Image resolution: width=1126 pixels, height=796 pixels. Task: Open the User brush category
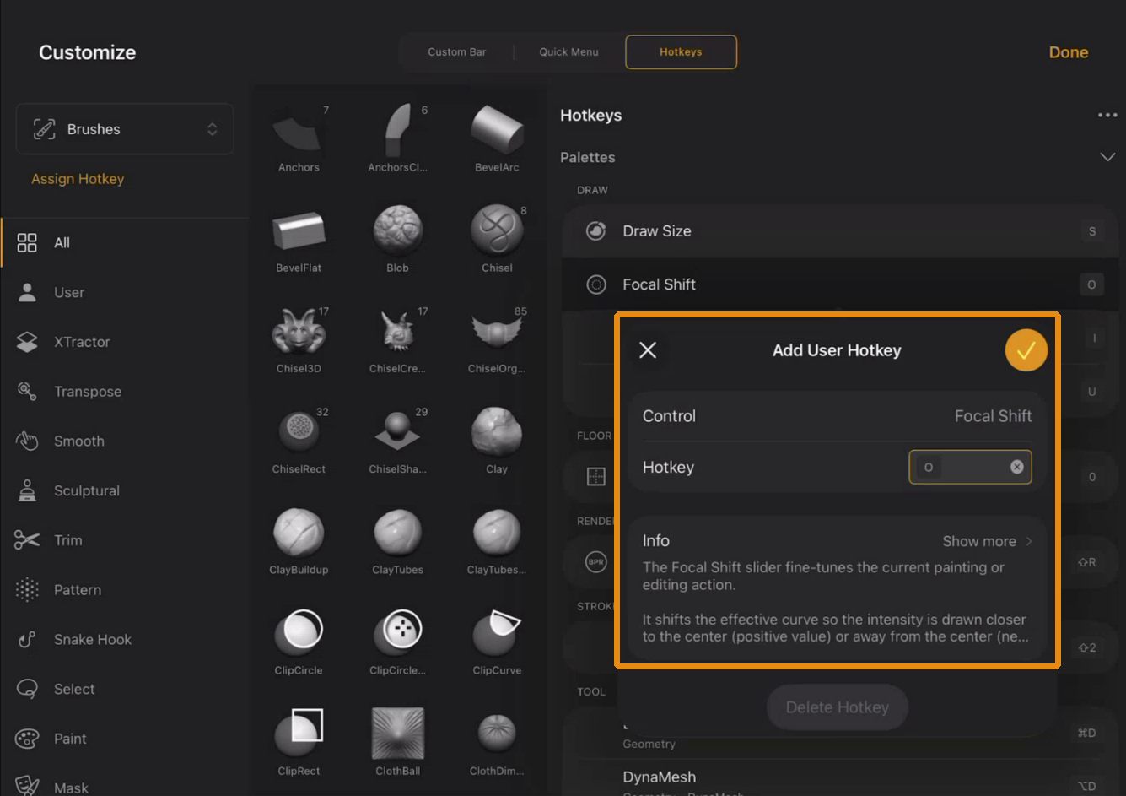tap(125, 292)
